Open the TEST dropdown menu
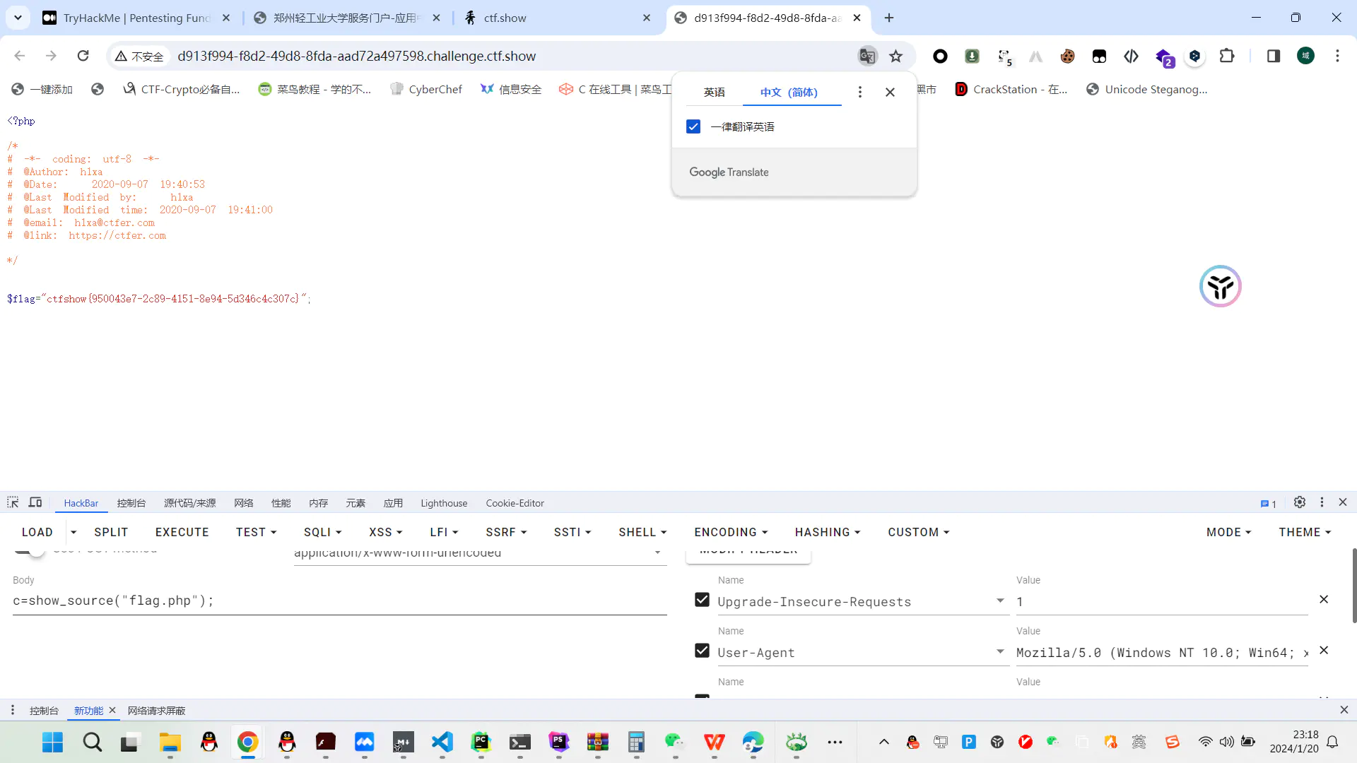The width and height of the screenshot is (1357, 763). pyautogui.click(x=256, y=532)
